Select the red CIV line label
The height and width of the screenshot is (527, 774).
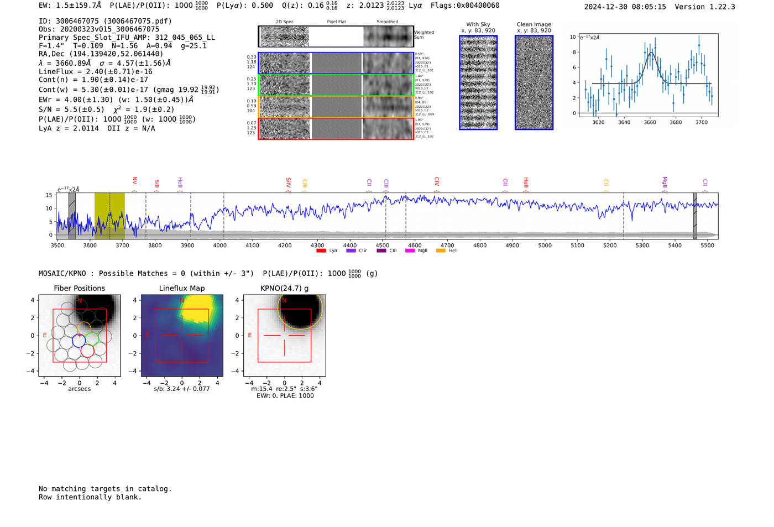pyautogui.click(x=436, y=182)
